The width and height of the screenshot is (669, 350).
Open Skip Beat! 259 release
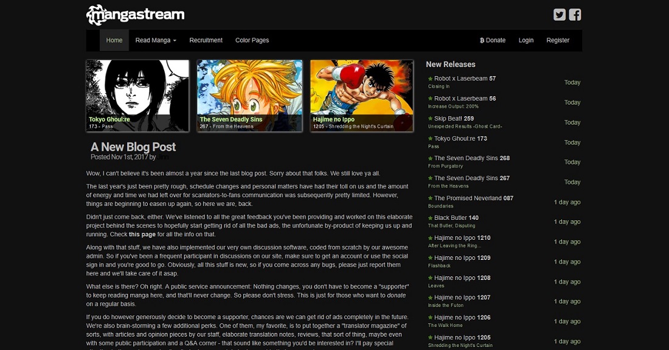point(454,119)
